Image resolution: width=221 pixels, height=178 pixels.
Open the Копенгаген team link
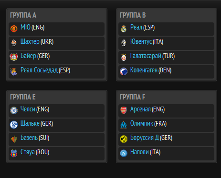pos(144,70)
